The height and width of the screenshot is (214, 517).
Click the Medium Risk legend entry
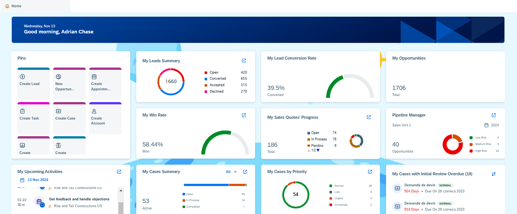tap(484, 144)
